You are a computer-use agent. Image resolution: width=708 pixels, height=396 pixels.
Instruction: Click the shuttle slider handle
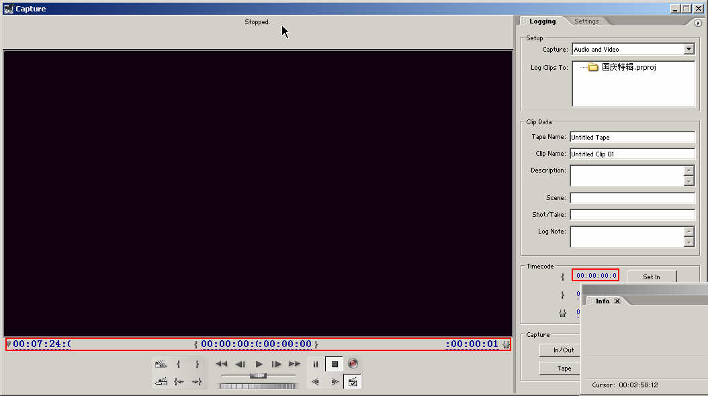coord(258,376)
